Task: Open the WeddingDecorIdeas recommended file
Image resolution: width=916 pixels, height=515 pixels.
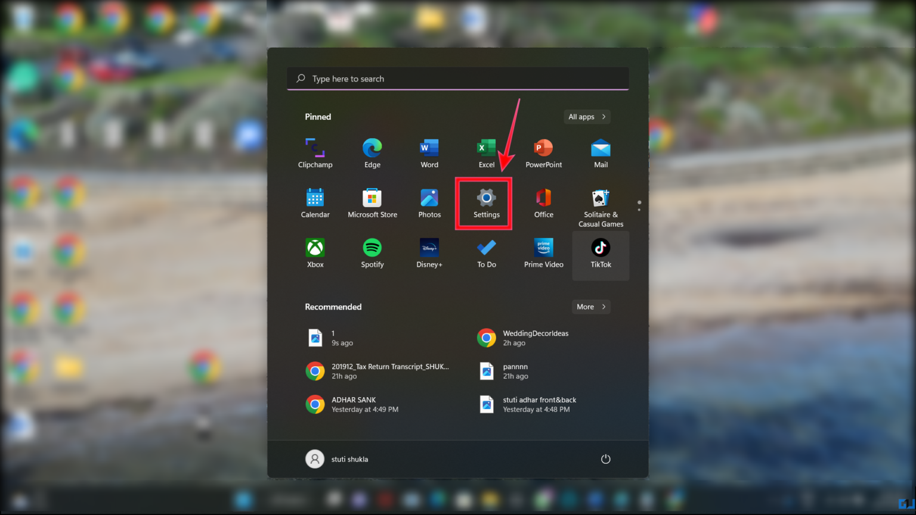Action: point(523,338)
